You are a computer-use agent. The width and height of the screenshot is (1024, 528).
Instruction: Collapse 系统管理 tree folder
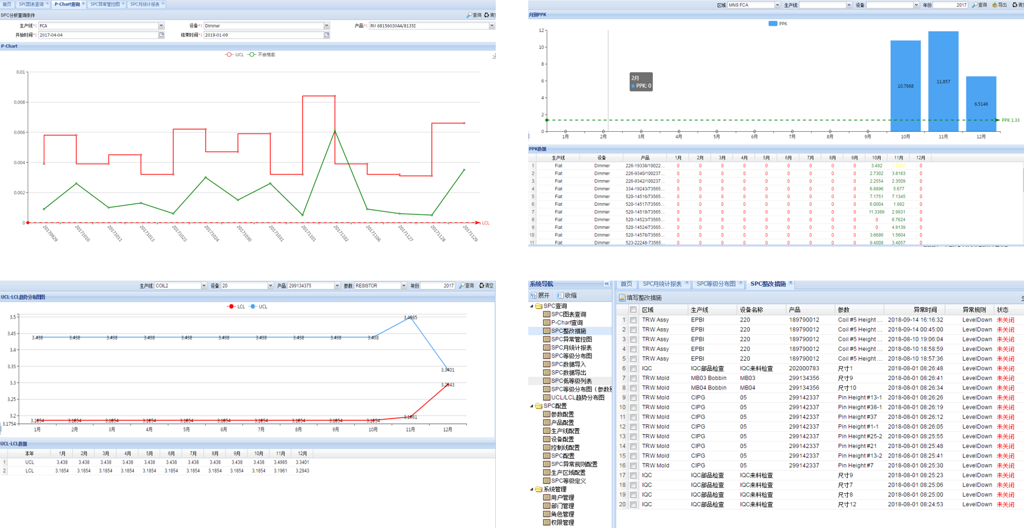pos(532,489)
